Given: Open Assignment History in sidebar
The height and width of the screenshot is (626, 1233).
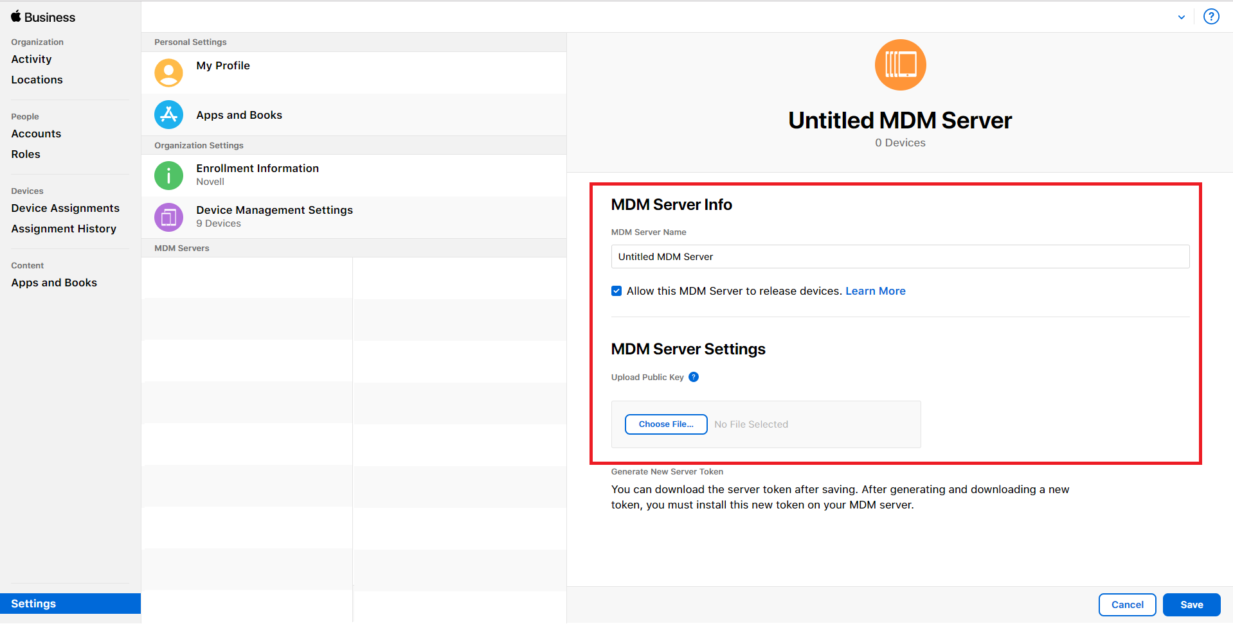Looking at the screenshot, I should tap(64, 229).
